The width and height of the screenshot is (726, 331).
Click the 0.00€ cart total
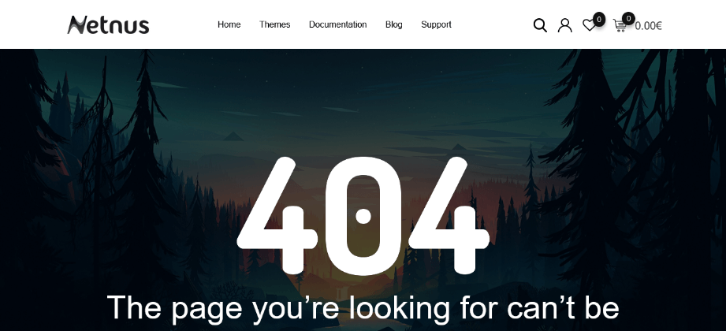pyautogui.click(x=648, y=26)
